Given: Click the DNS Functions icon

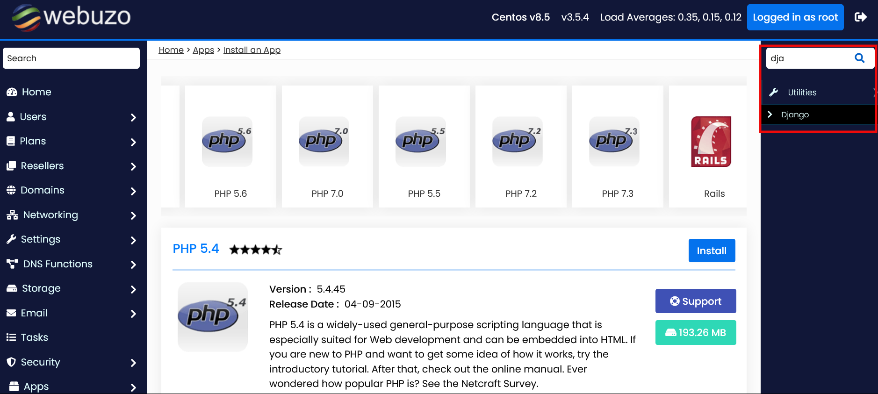Looking at the screenshot, I should pos(12,264).
